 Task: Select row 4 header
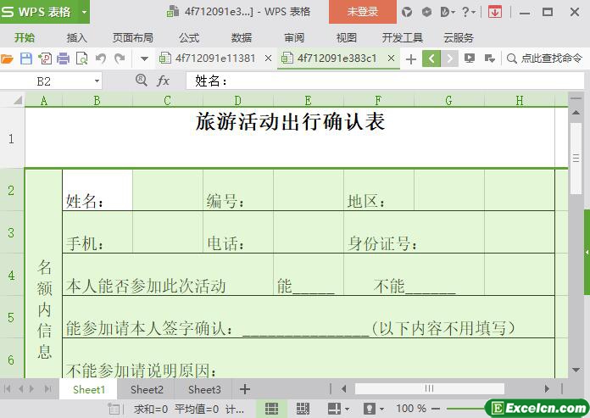(12, 275)
